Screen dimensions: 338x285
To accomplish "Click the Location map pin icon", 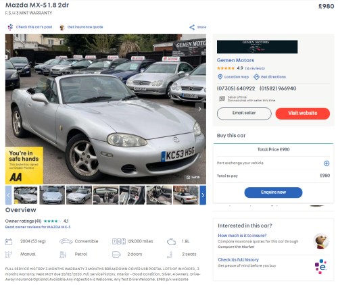I will [220, 77].
